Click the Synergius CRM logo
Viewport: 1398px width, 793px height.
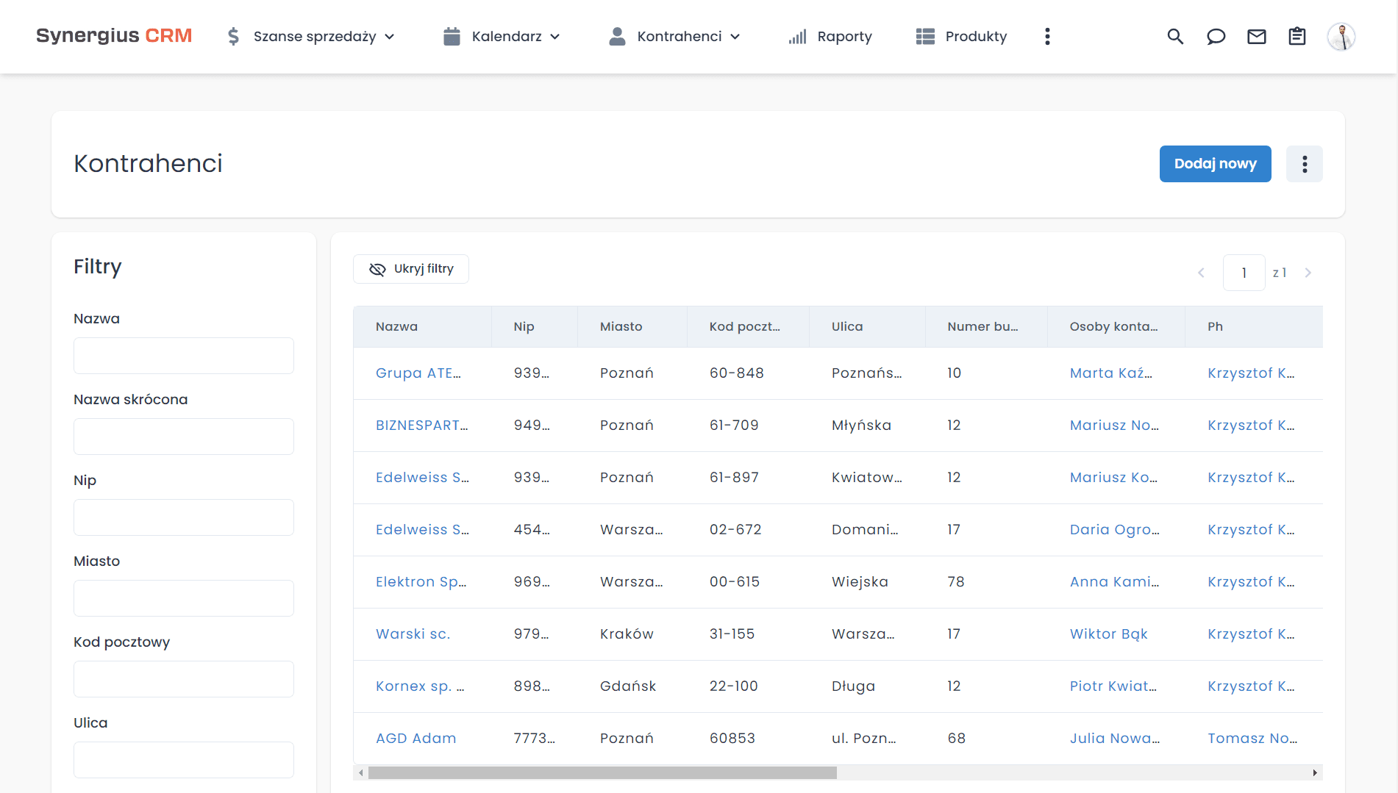tap(114, 36)
